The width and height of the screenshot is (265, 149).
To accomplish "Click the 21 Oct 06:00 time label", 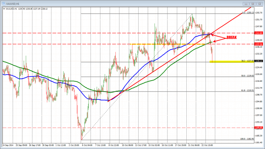I will [x=194, y=145].
